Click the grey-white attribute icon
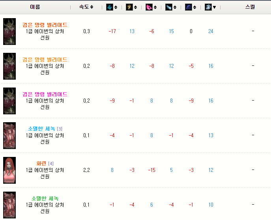The width and height of the screenshot is (271, 220). coord(208,7)
